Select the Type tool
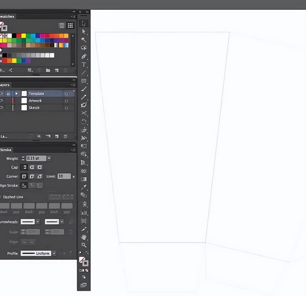Image resolution: width=306 pixels, height=296 pixels. [84, 65]
